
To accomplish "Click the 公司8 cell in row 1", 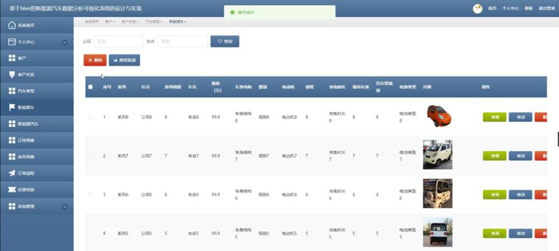I will 147,117.
